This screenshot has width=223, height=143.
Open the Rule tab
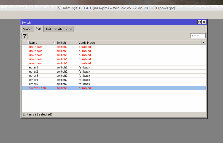pos(69,29)
